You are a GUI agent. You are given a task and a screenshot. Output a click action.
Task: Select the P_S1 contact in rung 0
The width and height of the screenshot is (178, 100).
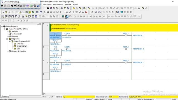click(56, 36)
